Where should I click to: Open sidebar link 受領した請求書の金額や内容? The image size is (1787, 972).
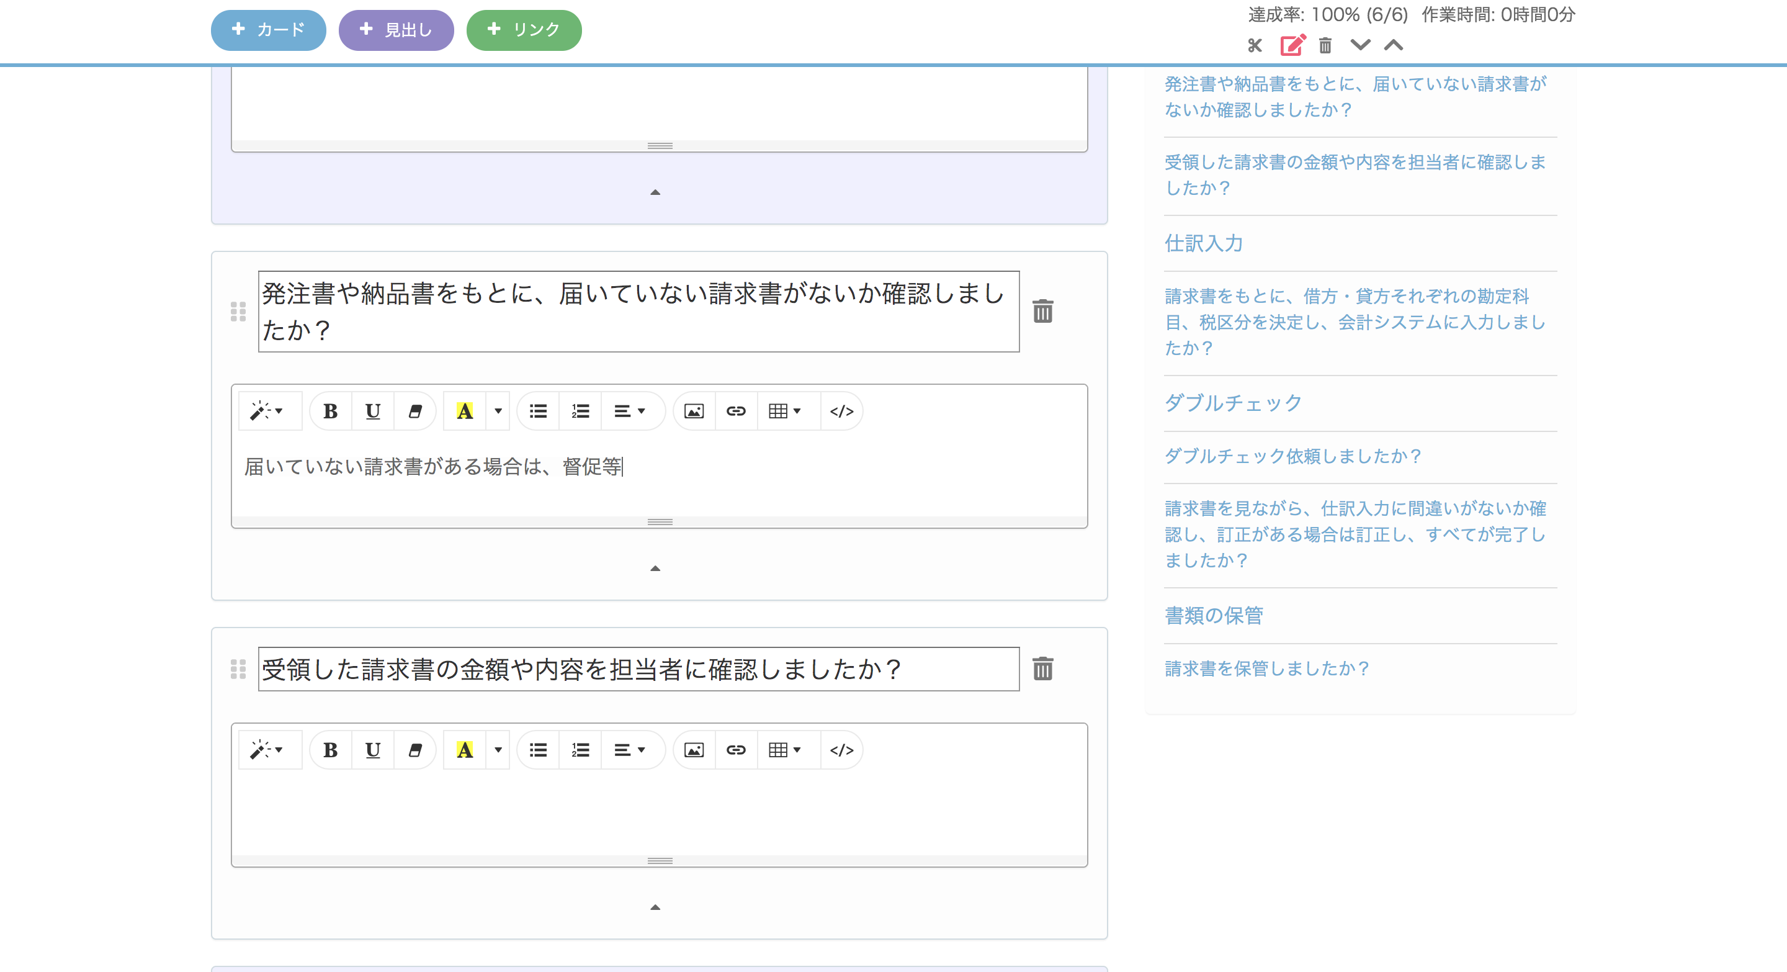(1355, 175)
